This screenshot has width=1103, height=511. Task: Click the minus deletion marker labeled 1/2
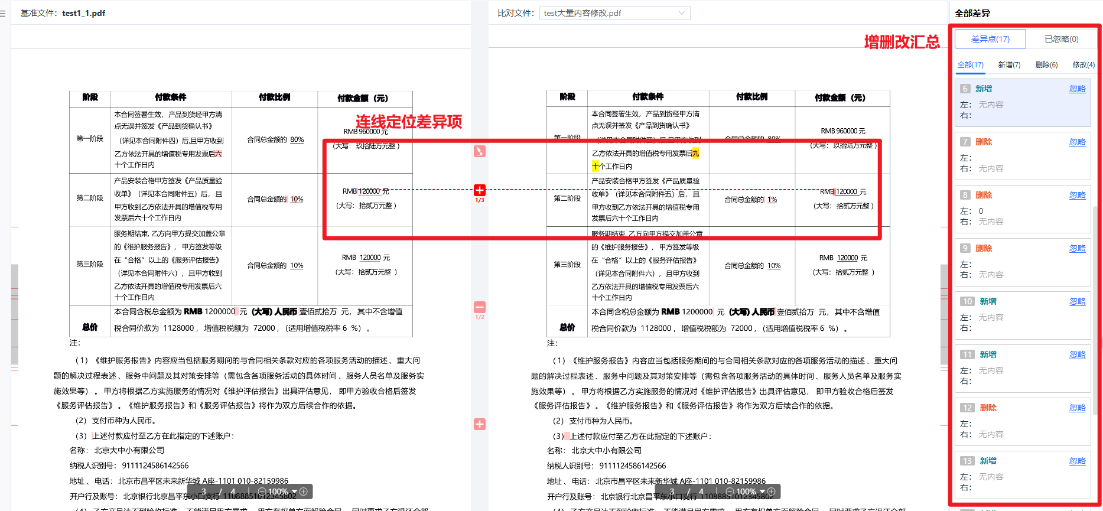tap(480, 307)
